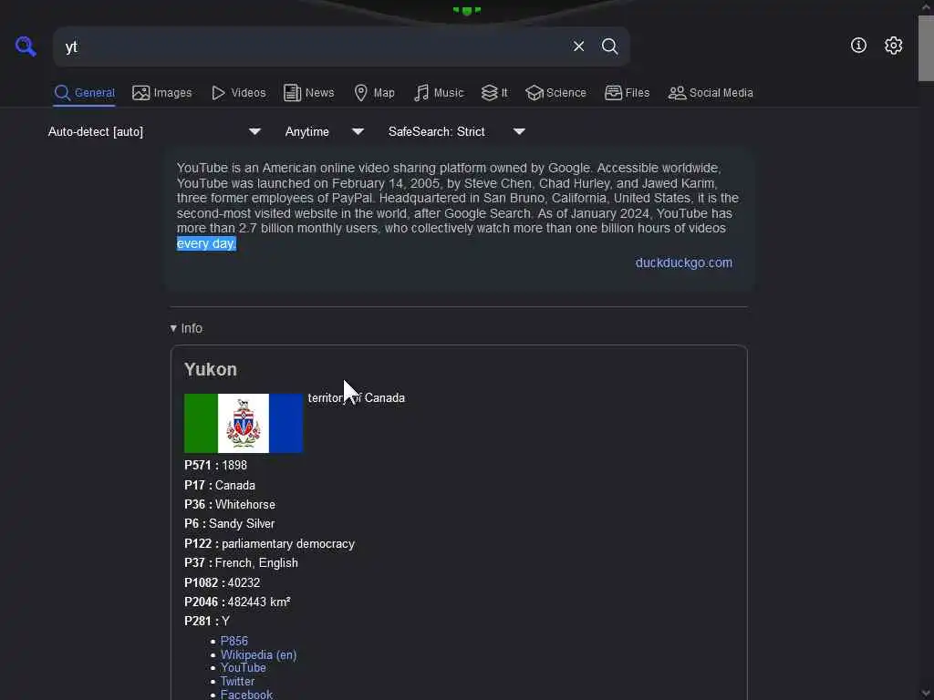Click the highlighted 'every day.' text
The image size is (934, 700).
click(206, 243)
